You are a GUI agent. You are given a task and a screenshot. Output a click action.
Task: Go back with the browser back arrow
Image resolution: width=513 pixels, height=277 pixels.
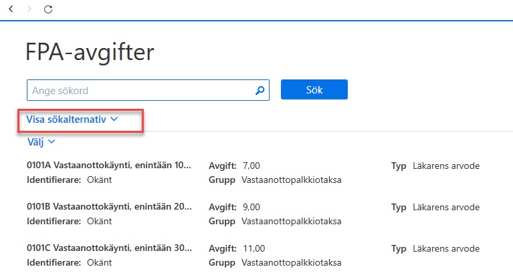coord(11,9)
